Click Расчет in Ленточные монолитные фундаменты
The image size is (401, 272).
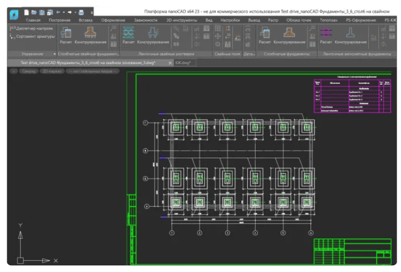[326, 35]
